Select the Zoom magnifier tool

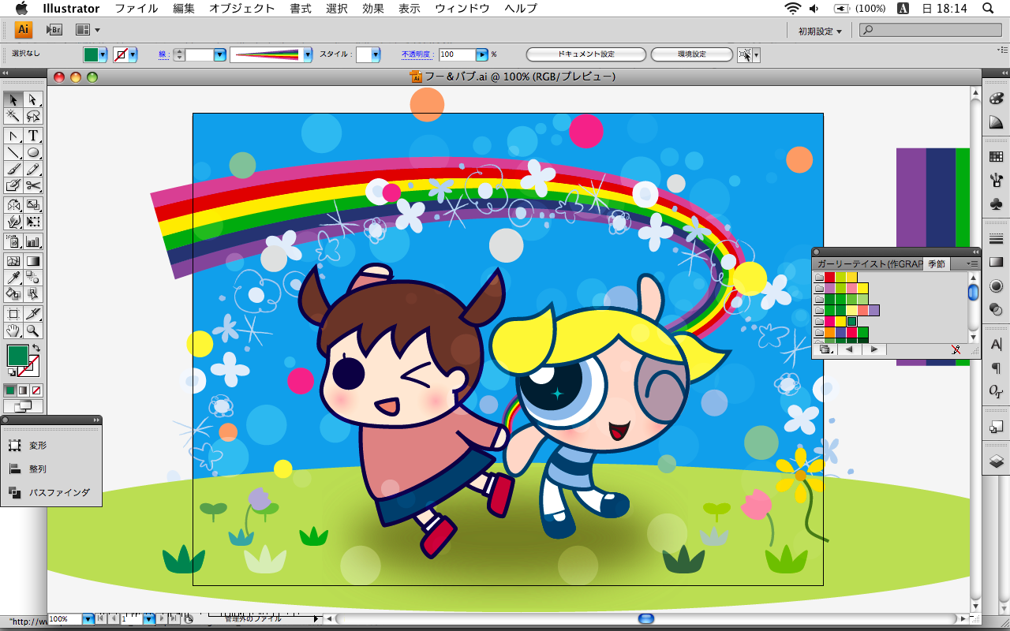(x=33, y=330)
